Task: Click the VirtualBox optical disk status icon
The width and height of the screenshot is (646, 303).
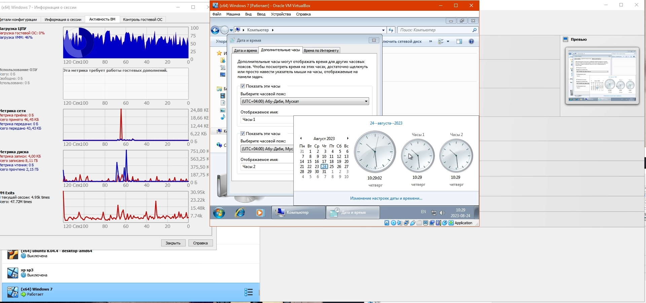Action: coord(393,223)
